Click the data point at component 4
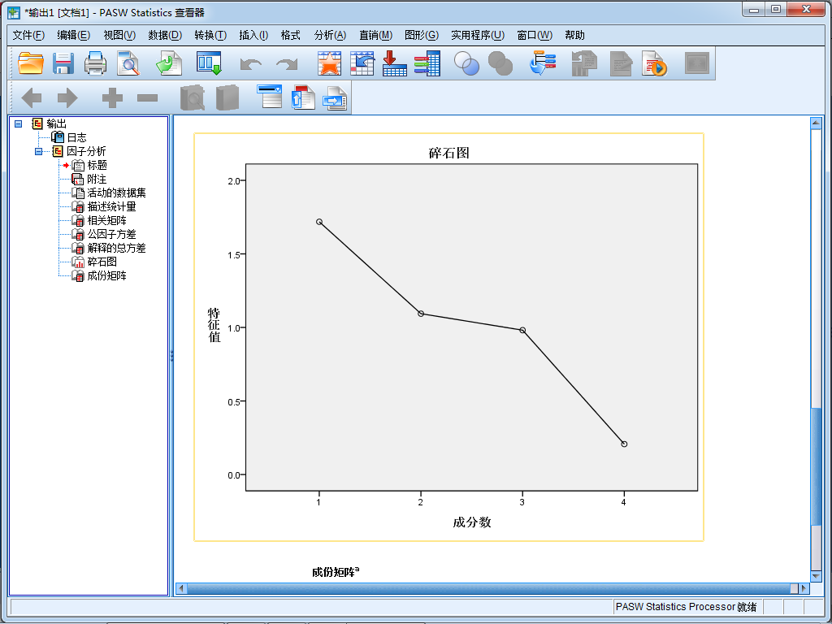Screen dimensions: 832x624 tap(624, 444)
